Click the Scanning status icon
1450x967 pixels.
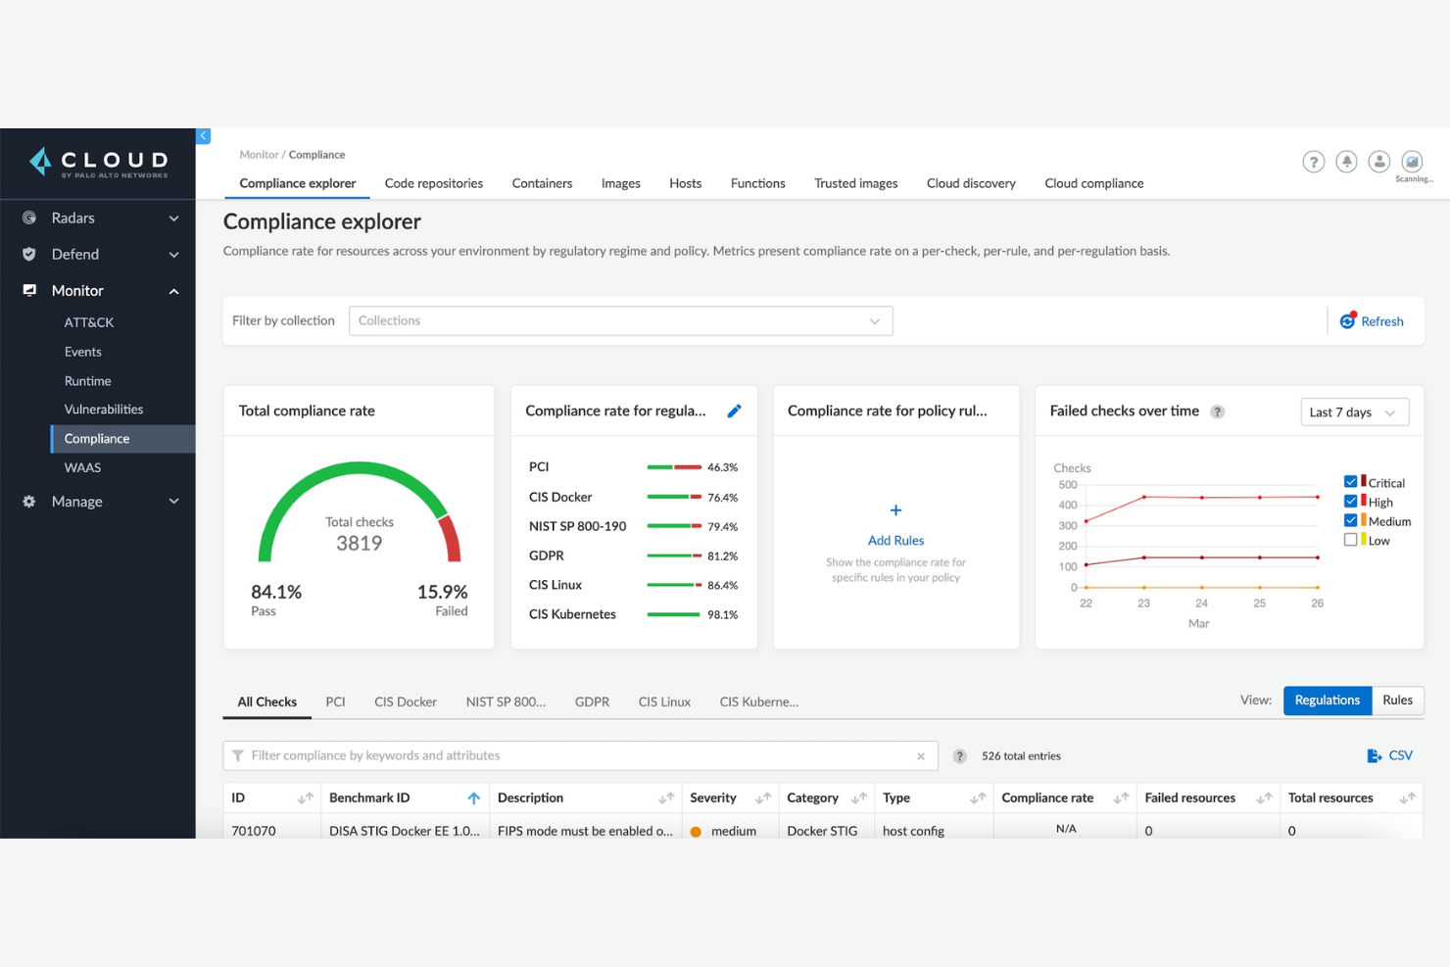[x=1412, y=162]
